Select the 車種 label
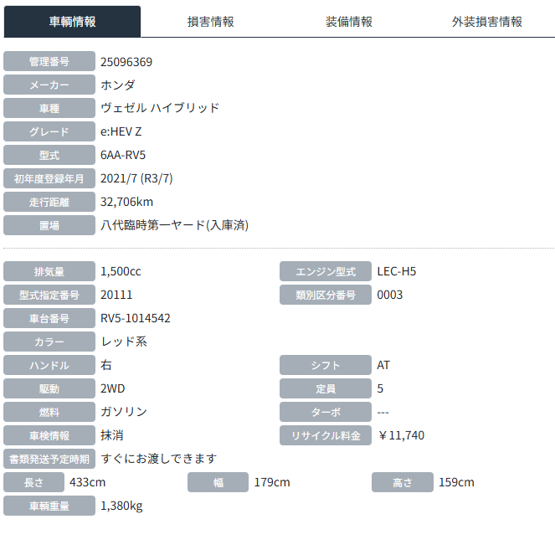The width and height of the screenshot is (555, 555). 49,108
